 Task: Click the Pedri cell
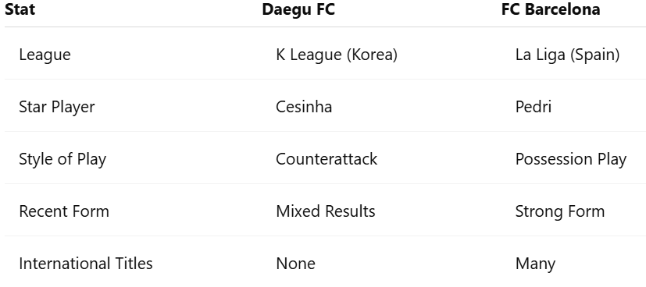533,107
